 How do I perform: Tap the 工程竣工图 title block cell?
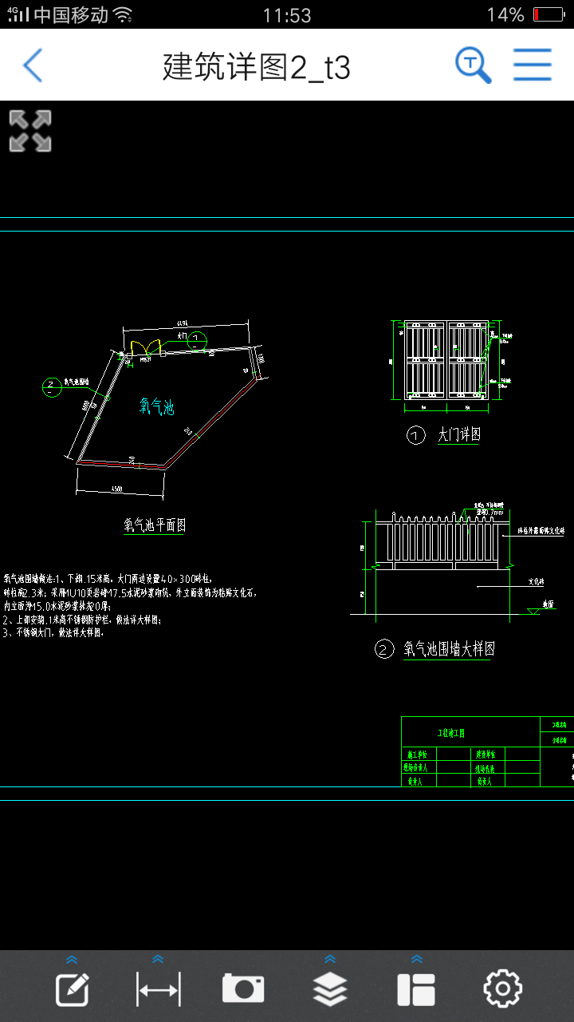coord(451,733)
